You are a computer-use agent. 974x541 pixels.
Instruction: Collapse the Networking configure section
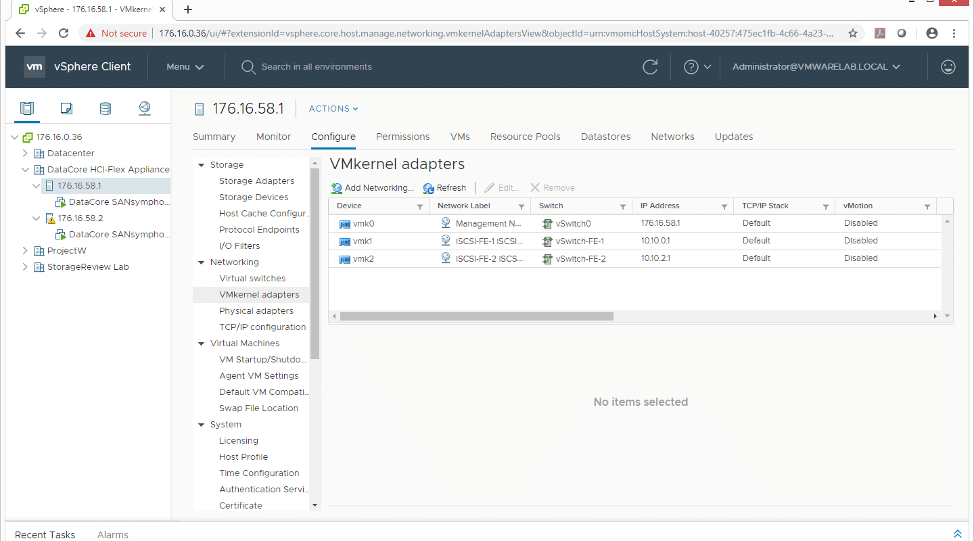201,262
